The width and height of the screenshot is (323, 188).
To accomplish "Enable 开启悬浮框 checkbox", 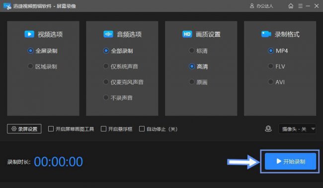I will pos(104,129).
